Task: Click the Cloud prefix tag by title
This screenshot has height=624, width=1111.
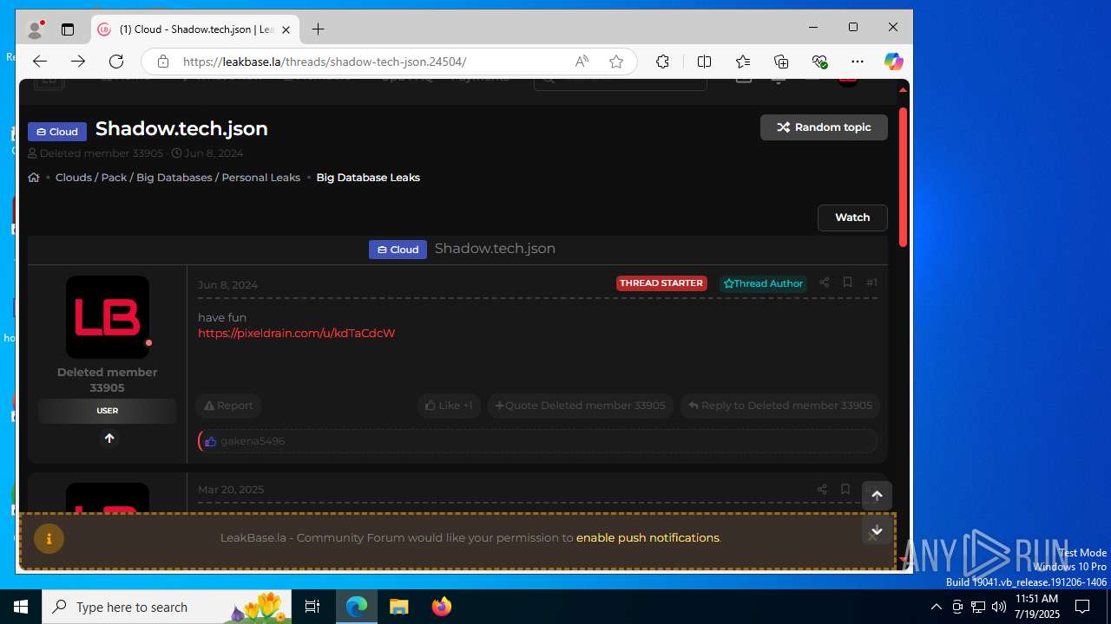Action: [x=57, y=132]
